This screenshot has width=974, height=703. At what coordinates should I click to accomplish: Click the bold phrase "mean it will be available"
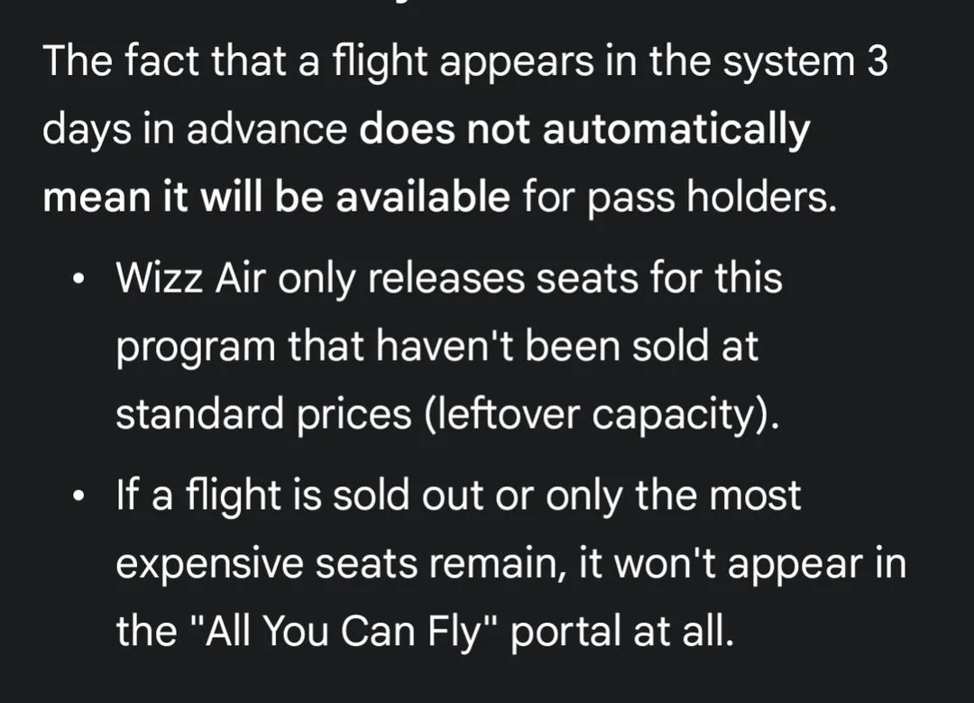coord(276,198)
